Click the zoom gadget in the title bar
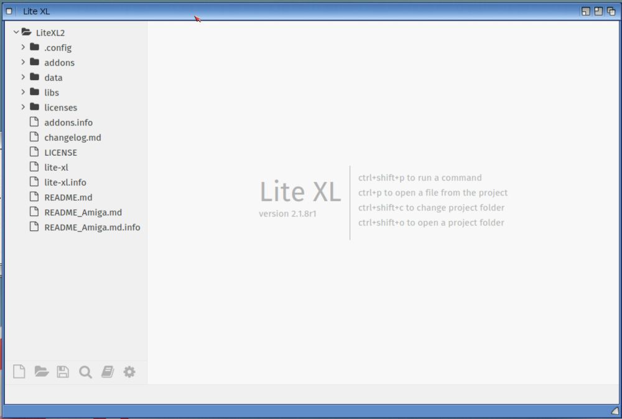The width and height of the screenshot is (622, 419). point(598,11)
